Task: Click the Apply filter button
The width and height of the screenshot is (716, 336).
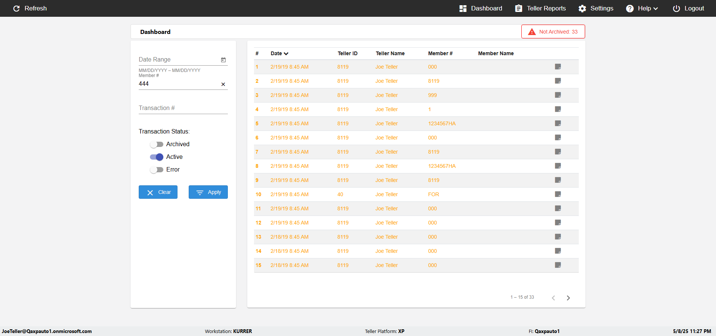Action: pyautogui.click(x=208, y=192)
